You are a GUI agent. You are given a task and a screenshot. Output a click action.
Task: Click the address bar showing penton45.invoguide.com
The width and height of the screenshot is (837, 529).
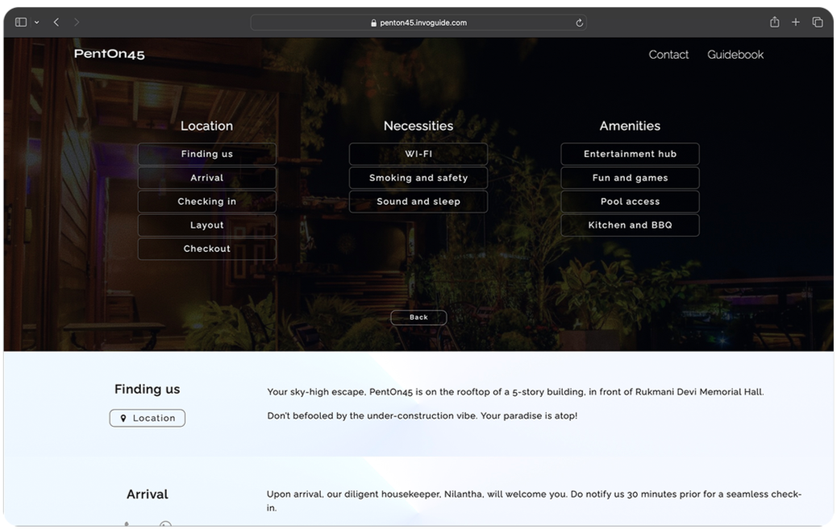click(418, 23)
